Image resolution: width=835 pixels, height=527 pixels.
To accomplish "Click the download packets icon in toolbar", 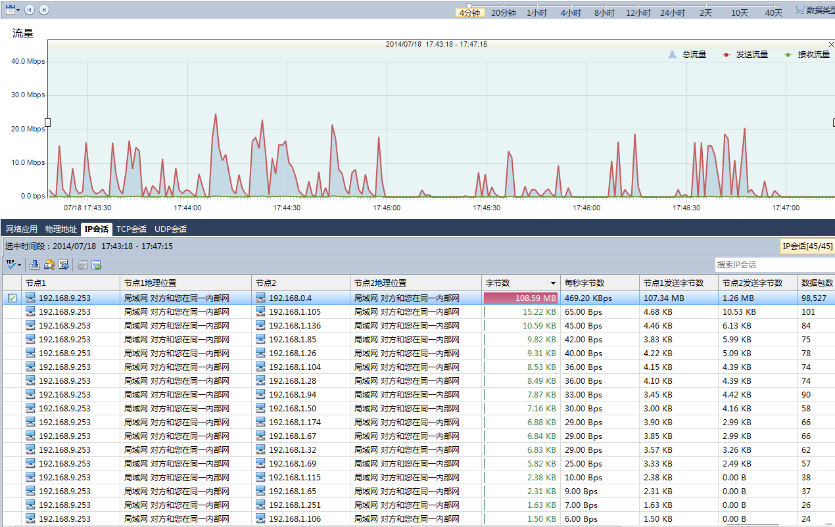I will (x=35, y=265).
